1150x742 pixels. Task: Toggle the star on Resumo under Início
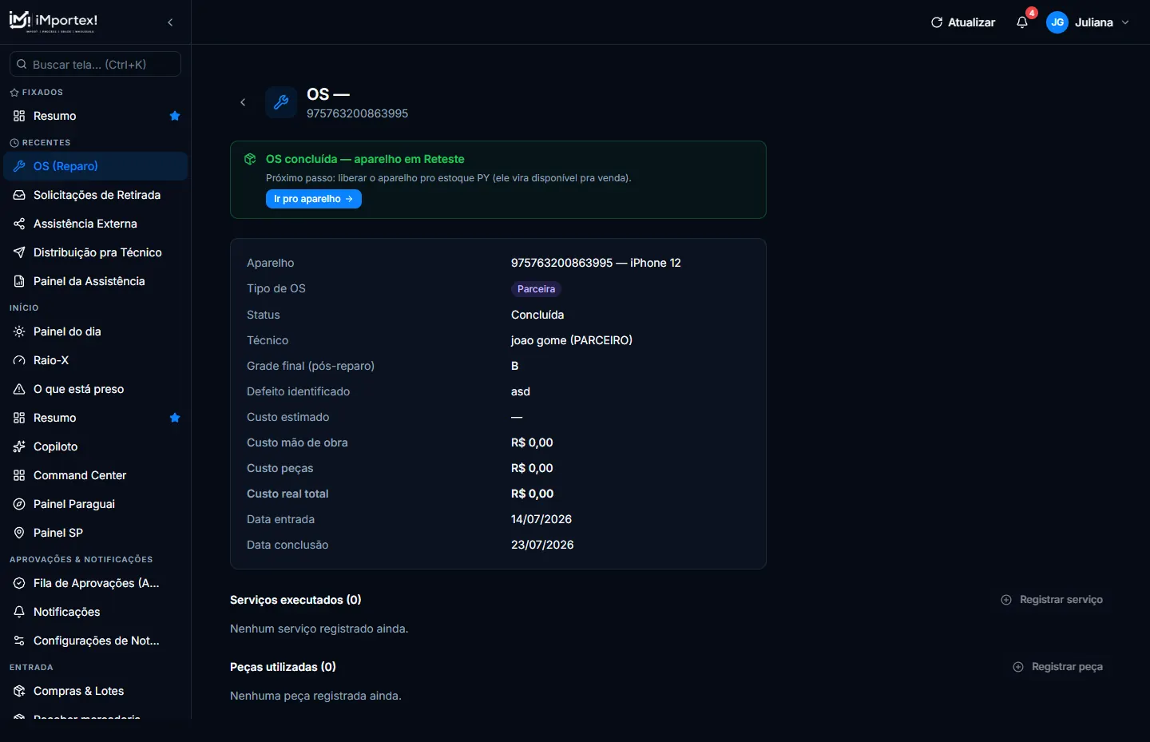[x=175, y=418]
